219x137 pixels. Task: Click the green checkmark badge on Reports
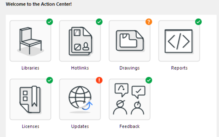click(198, 22)
